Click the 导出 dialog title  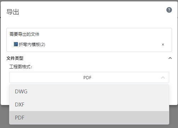(13, 12)
